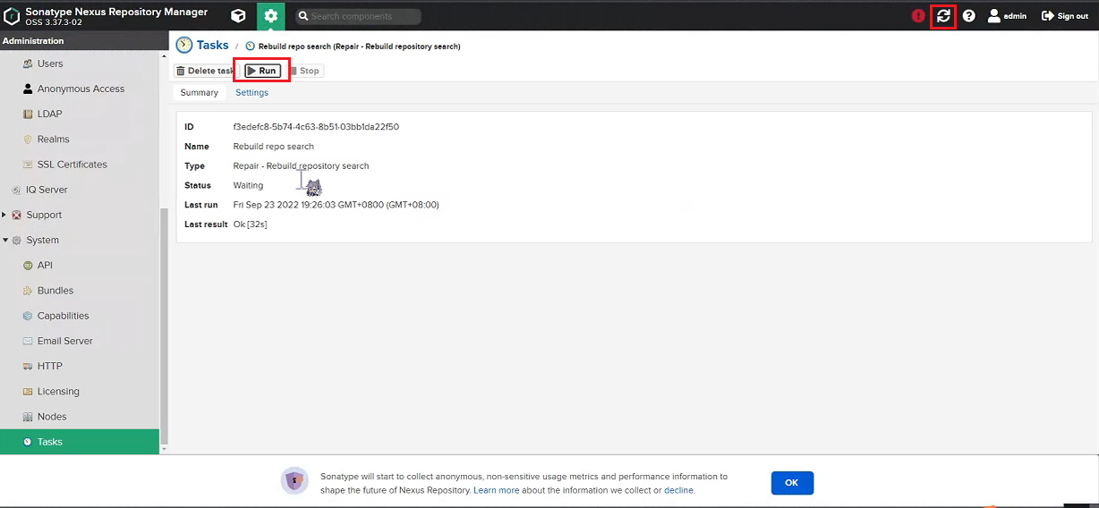Click the refresh icon in header
The width and height of the screenshot is (1099, 508).
[x=943, y=16]
